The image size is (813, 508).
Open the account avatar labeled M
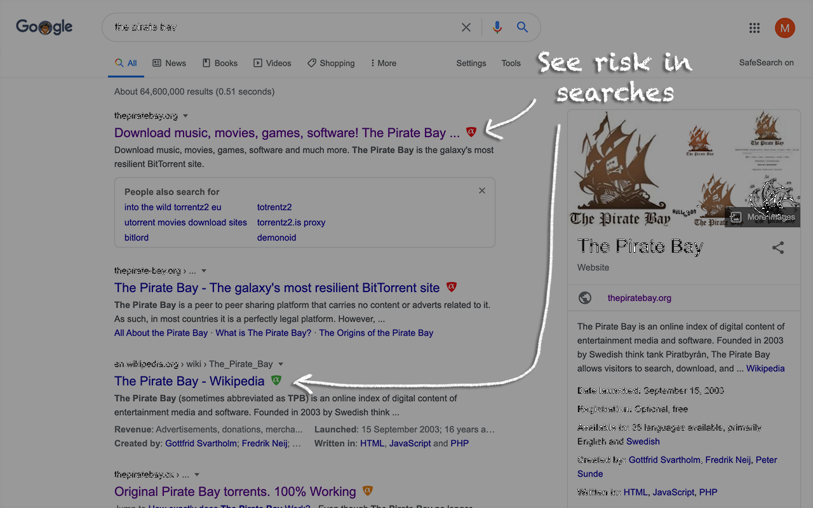tap(785, 28)
